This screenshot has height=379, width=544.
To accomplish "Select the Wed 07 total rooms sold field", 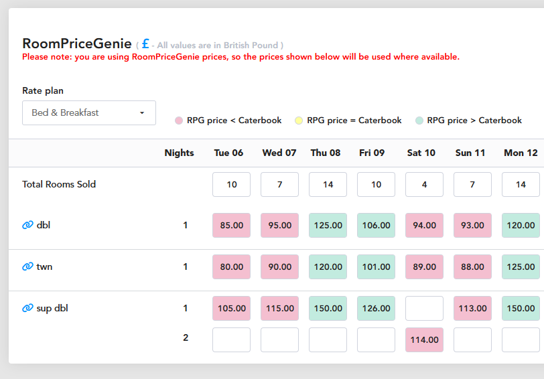I will (x=279, y=184).
